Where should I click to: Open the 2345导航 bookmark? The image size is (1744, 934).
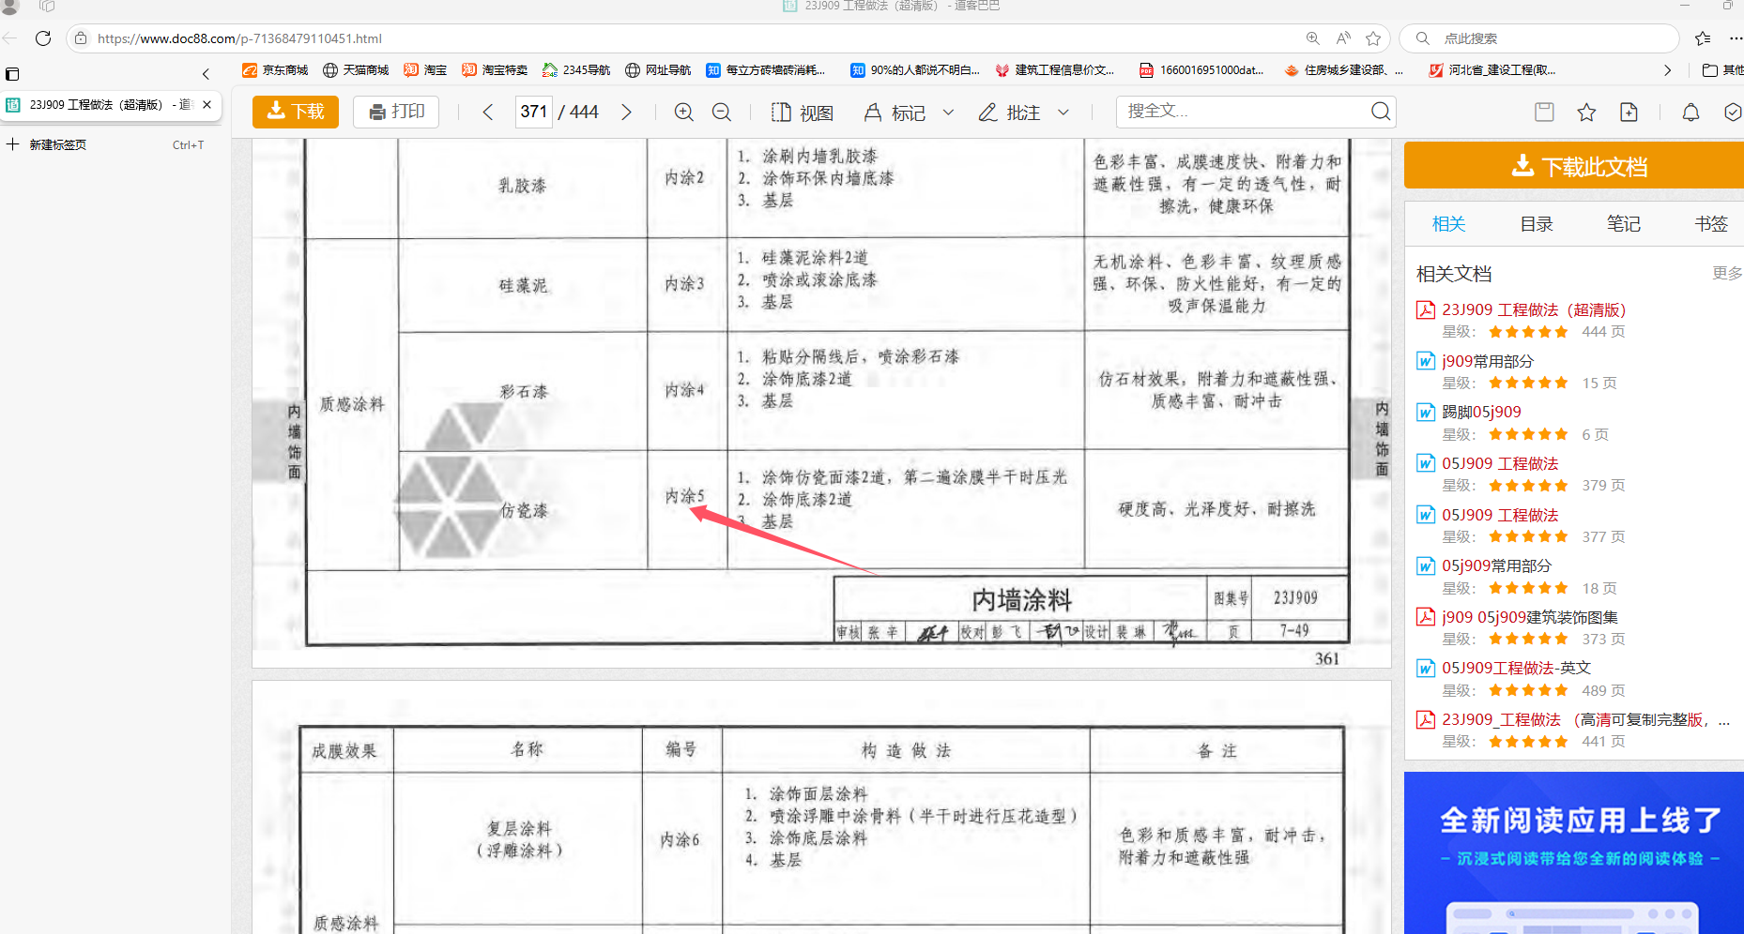(x=576, y=70)
